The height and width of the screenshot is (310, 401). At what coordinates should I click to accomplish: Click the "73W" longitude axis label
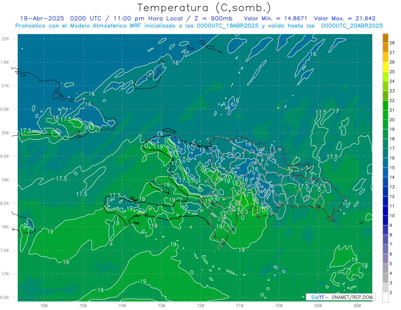(x=161, y=305)
